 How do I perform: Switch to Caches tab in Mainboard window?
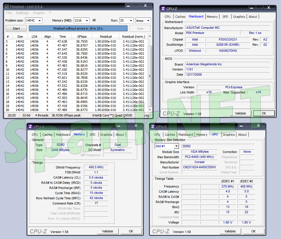180,17
